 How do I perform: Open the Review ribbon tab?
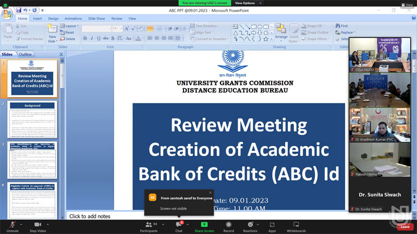[117, 19]
